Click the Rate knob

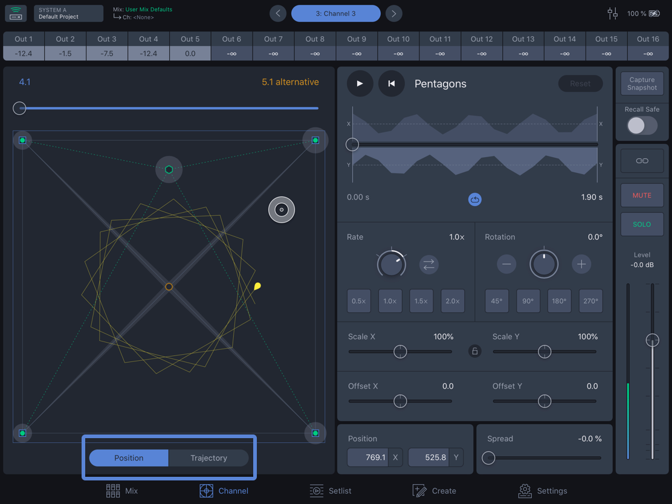(x=391, y=265)
